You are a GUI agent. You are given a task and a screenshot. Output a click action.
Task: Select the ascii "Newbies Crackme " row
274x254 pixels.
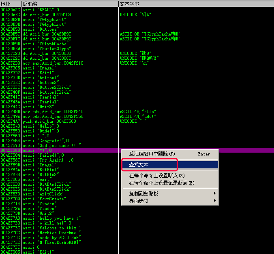tap(137, 233)
